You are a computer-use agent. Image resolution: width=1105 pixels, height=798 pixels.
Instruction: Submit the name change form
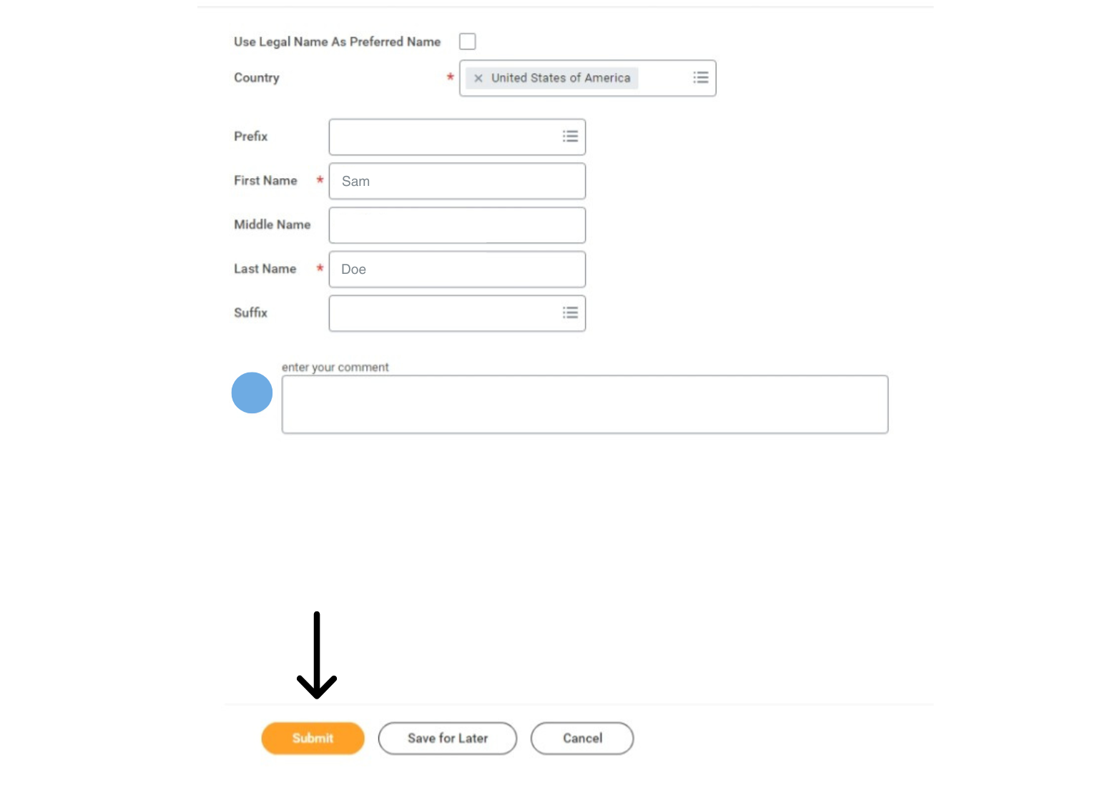click(x=313, y=738)
